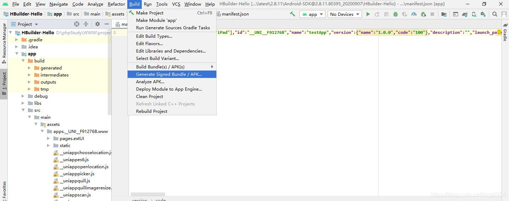Click the Collapse All icon in Project panel
The image size is (509, 201).
[x=86, y=24]
